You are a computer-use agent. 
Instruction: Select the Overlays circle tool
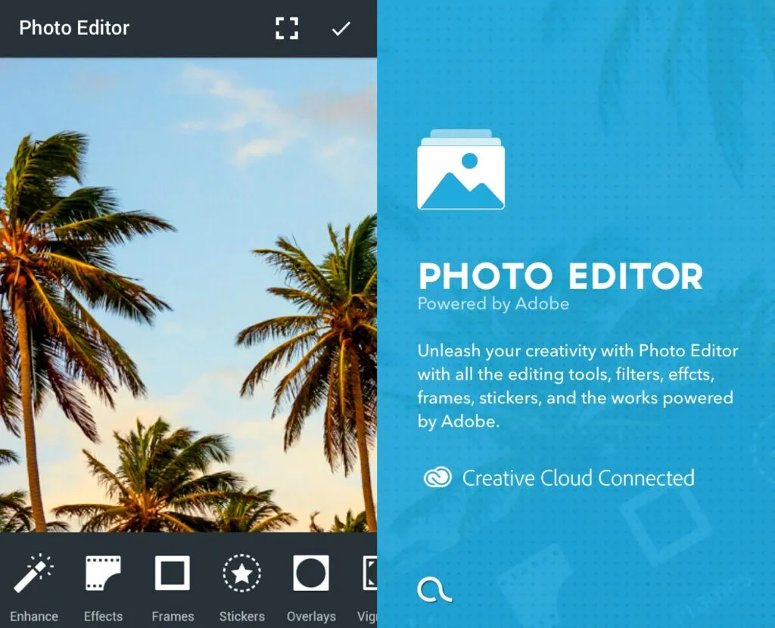pos(311,574)
